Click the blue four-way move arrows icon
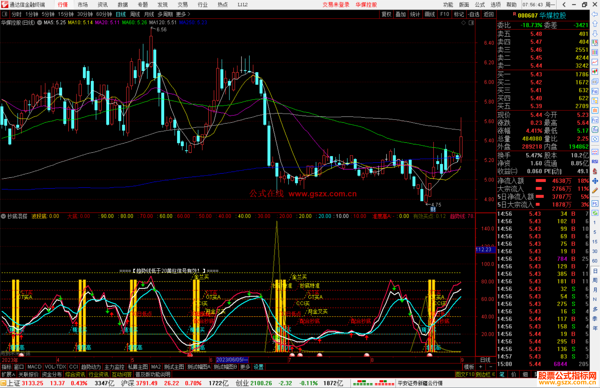 tap(595, 181)
